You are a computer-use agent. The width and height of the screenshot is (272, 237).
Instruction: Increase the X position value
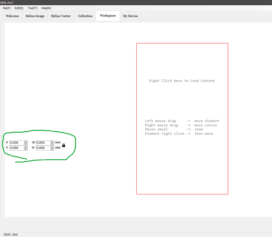[x=26, y=142]
